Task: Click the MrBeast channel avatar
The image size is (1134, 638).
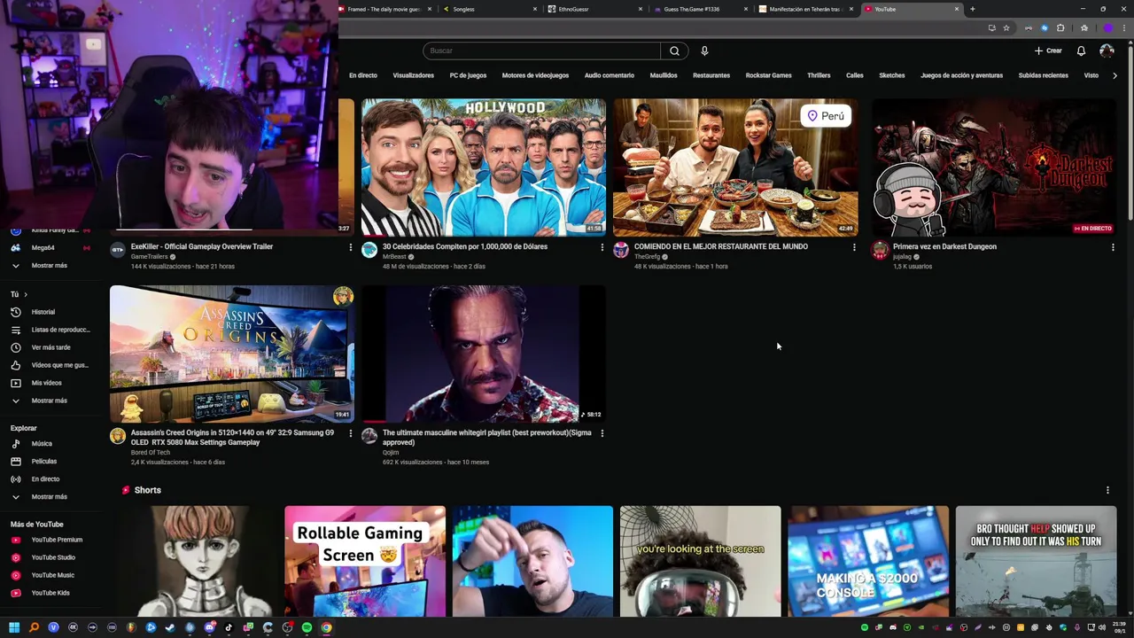Action: point(369,250)
